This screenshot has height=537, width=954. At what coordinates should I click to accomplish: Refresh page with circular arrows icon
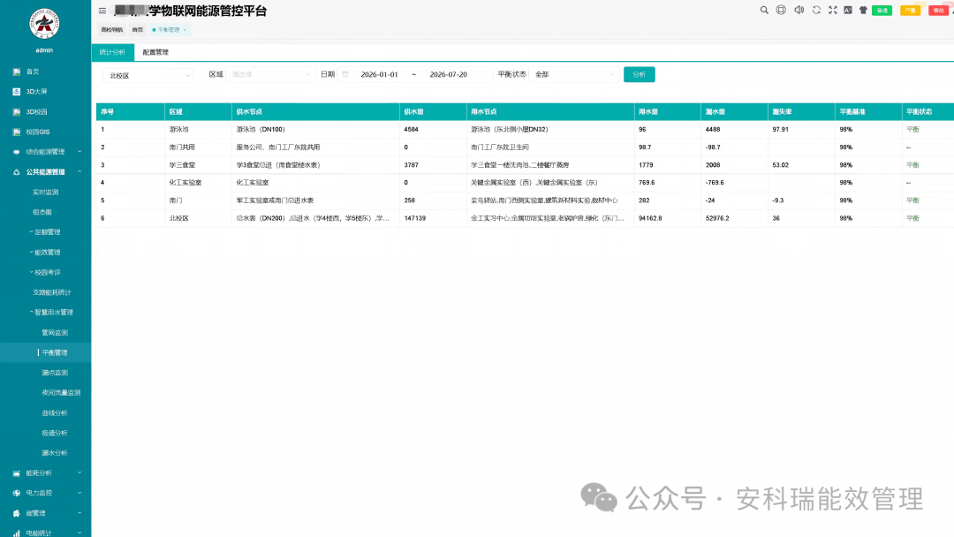(816, 10)
